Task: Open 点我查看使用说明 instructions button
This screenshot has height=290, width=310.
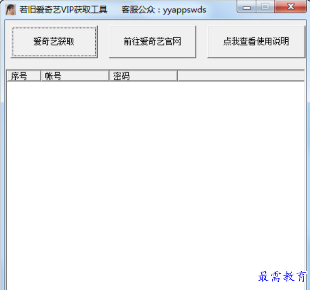Action: coord(256,42)
